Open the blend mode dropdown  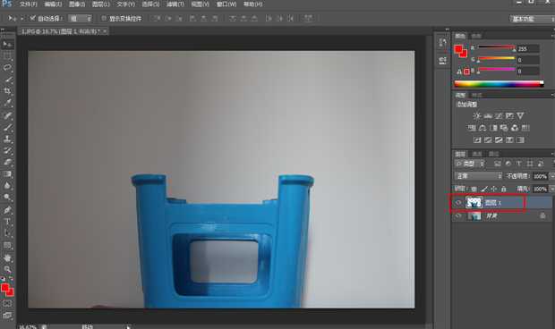pos(478,176)
